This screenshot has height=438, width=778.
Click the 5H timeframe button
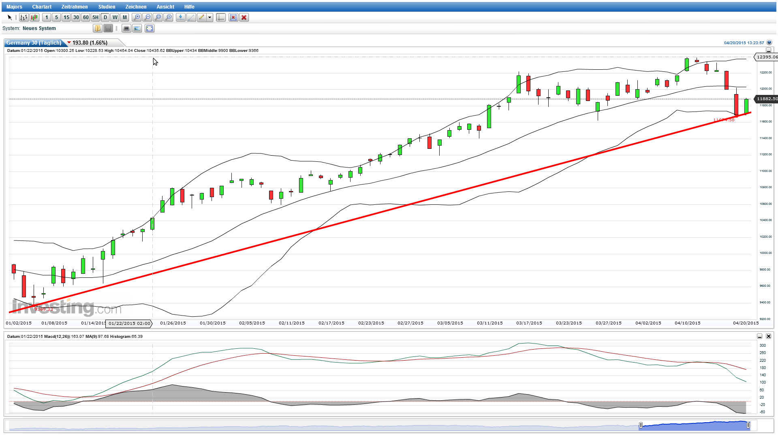(95, 17)
